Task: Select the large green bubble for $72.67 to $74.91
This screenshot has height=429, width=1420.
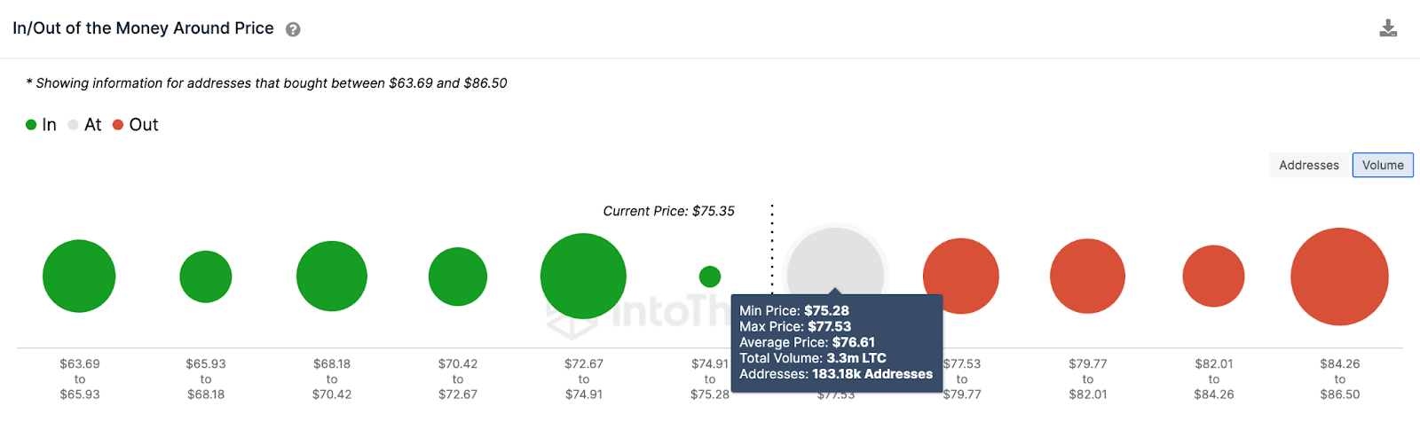Action: point(583,276)
